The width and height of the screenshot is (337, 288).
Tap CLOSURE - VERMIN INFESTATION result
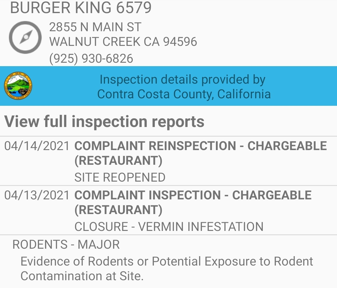[169, 227]
